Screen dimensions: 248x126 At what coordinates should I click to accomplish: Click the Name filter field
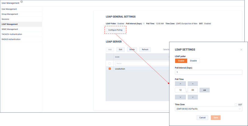tap(142, 64)
